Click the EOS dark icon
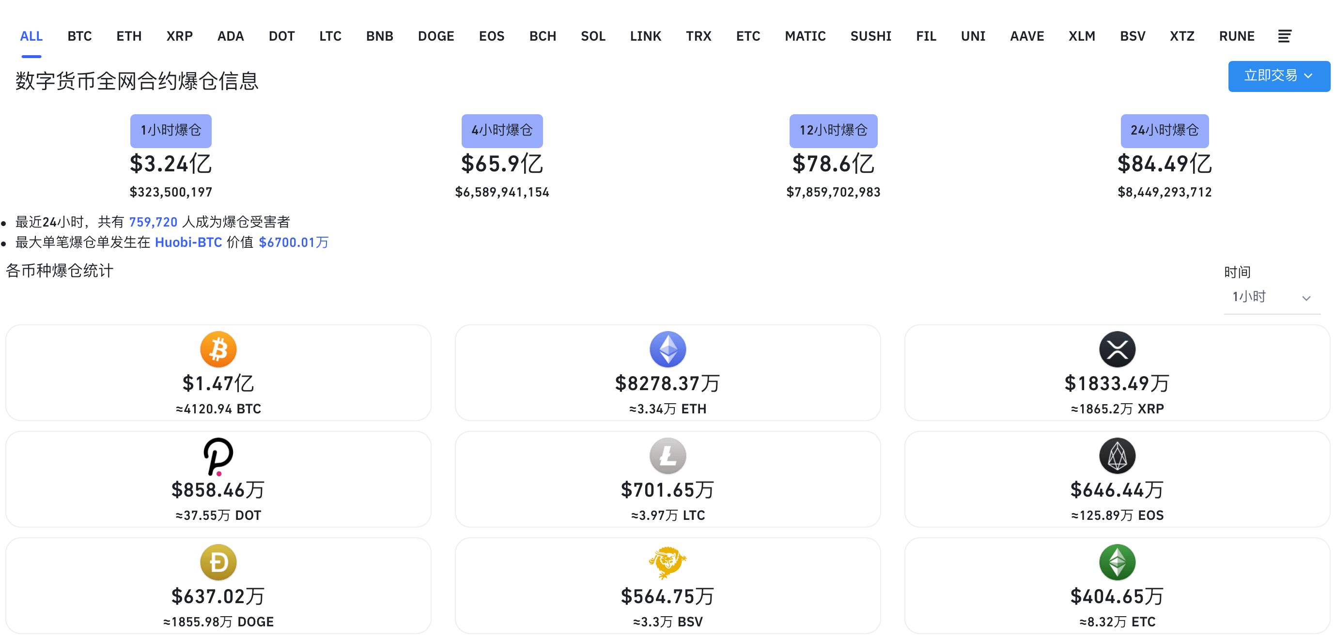Viewport: 1336px width, 637px height. pyautogui.click(x=1117, y=455)
